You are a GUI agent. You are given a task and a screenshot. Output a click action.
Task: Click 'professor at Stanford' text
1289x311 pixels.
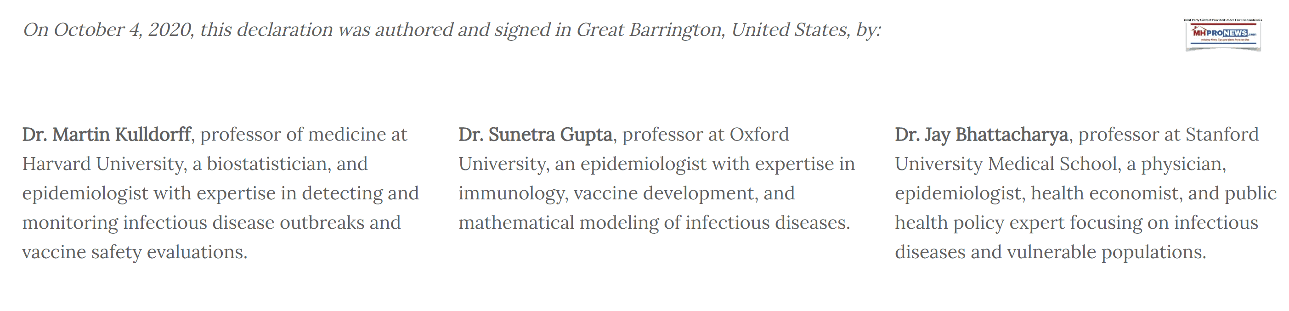point(1168,135)
